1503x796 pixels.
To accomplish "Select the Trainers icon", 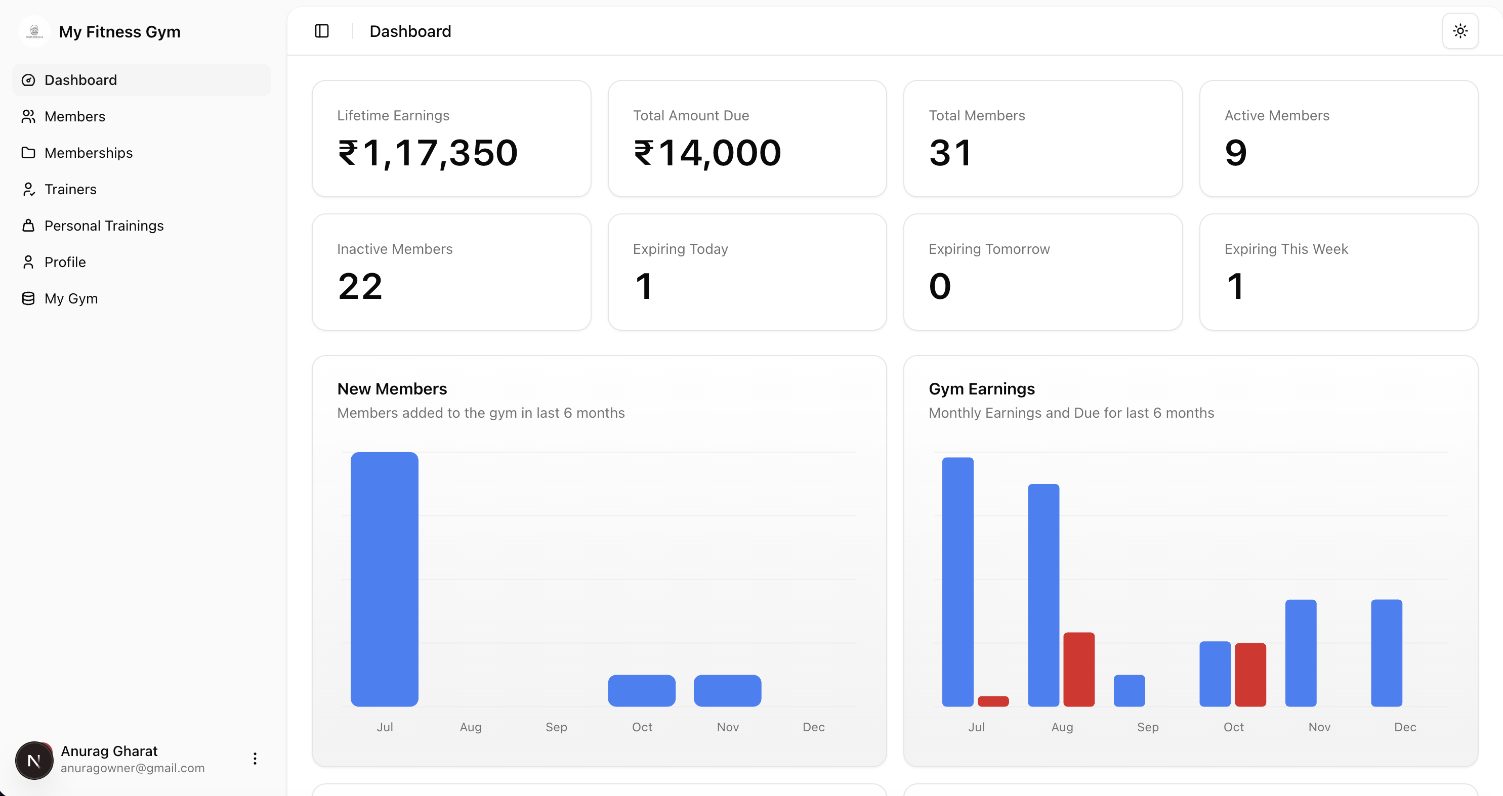I will pos(28,189).
